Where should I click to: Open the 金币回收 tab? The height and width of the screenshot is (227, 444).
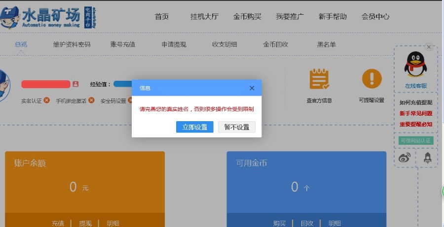(x=275, y=44)
